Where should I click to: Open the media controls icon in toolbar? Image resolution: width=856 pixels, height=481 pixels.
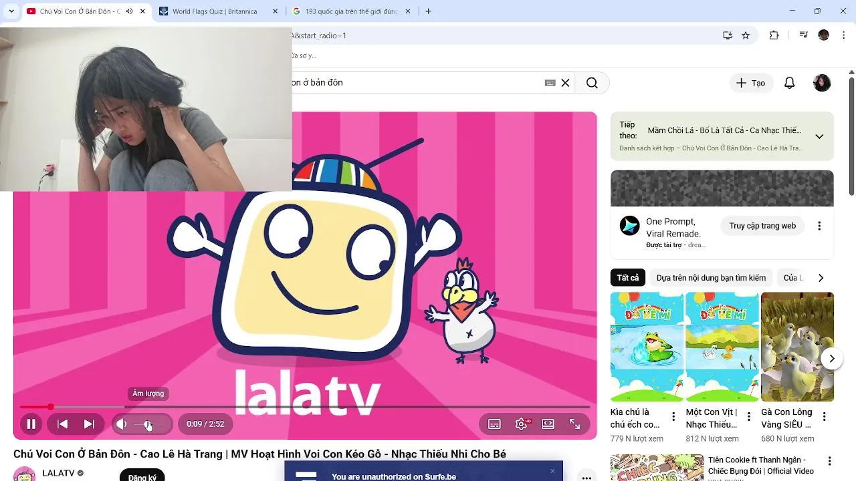click(804, 35)
